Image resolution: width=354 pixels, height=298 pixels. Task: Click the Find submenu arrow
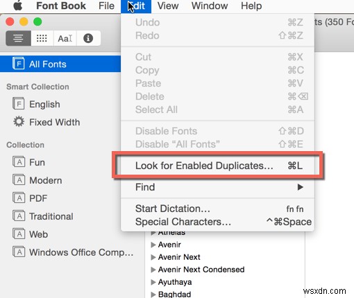[300, 187]
